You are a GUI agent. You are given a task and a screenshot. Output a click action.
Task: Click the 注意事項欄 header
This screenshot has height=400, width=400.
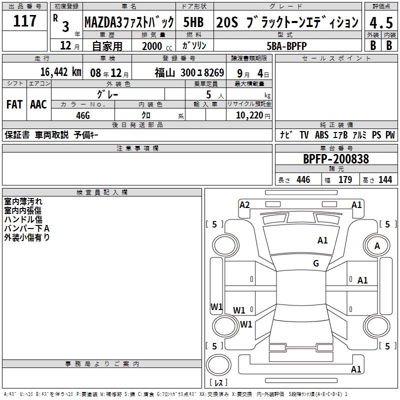pyautogui.click(x=137, y=148)
